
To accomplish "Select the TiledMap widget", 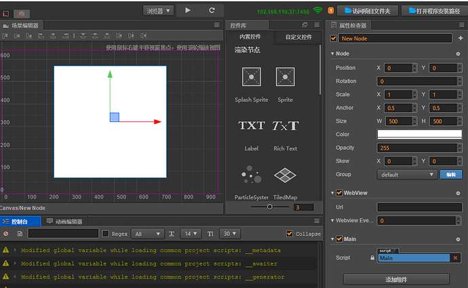I will coord(285,175).
